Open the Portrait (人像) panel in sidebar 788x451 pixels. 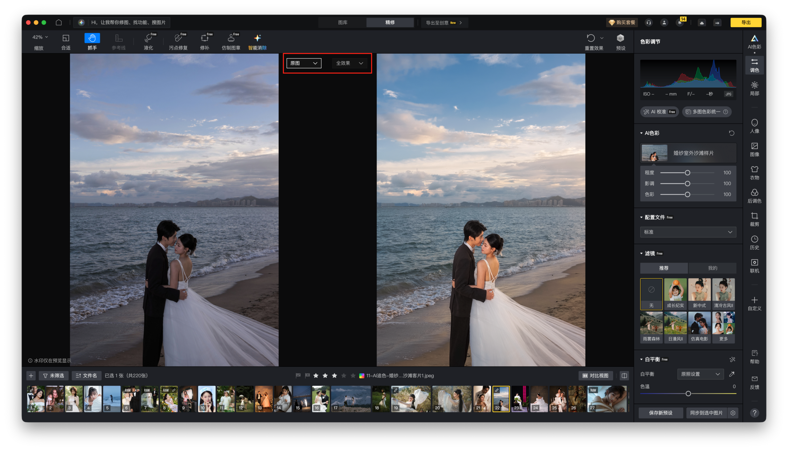click(x=754, y=126)
